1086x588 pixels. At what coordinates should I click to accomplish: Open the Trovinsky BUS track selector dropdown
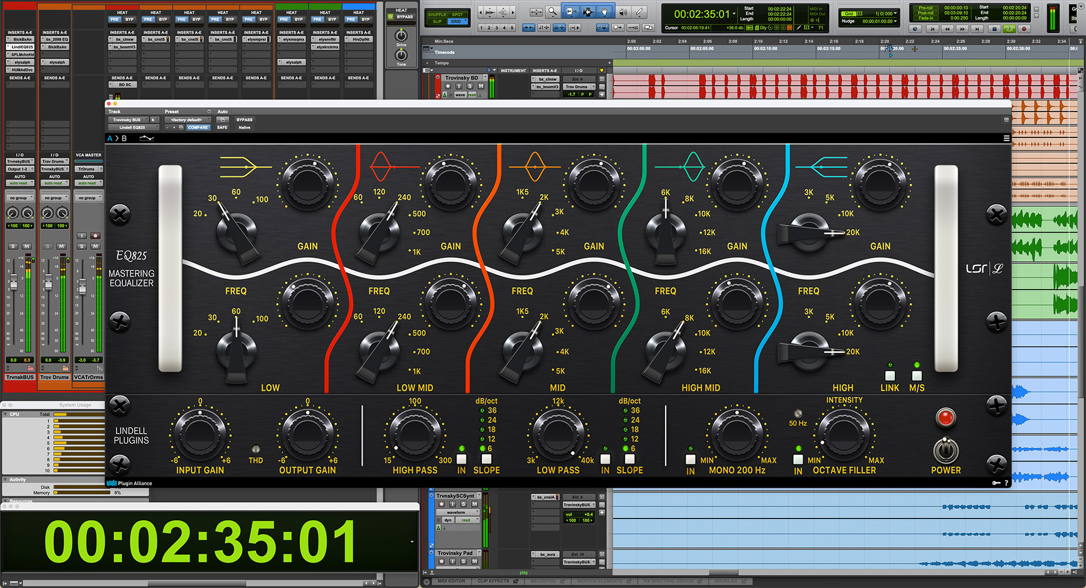128,119
